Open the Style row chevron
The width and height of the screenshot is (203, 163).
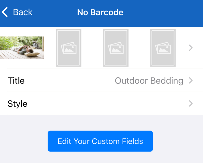191,104
